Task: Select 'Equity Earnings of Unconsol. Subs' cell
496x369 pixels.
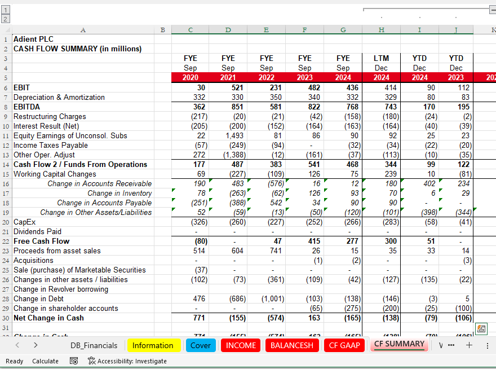Action: pyautogui.click(x=83, y=135)
